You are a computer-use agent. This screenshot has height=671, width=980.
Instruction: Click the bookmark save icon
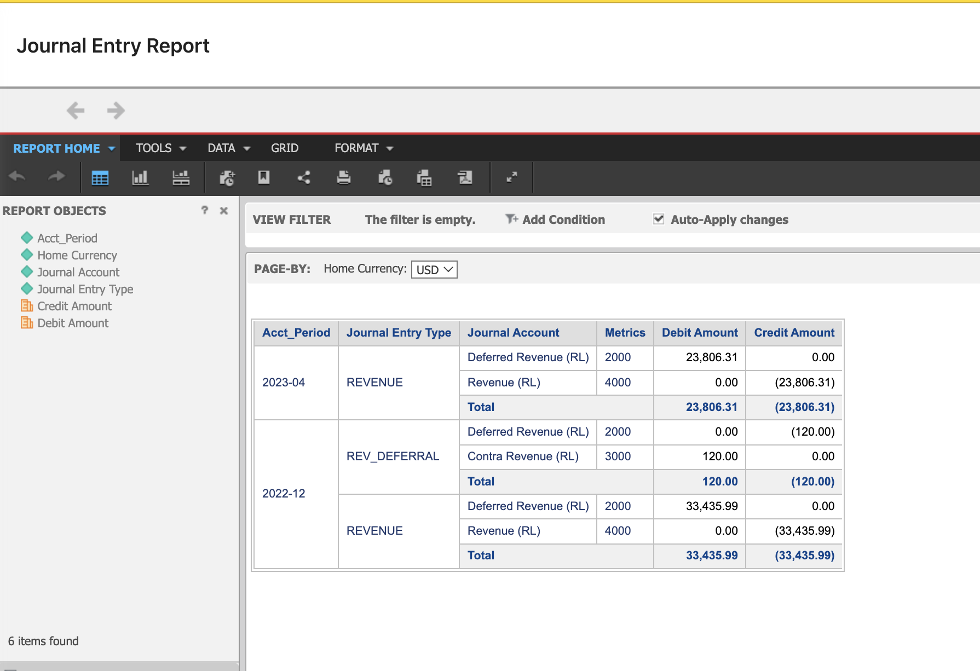pyautogui.click(x=264, y=177)
